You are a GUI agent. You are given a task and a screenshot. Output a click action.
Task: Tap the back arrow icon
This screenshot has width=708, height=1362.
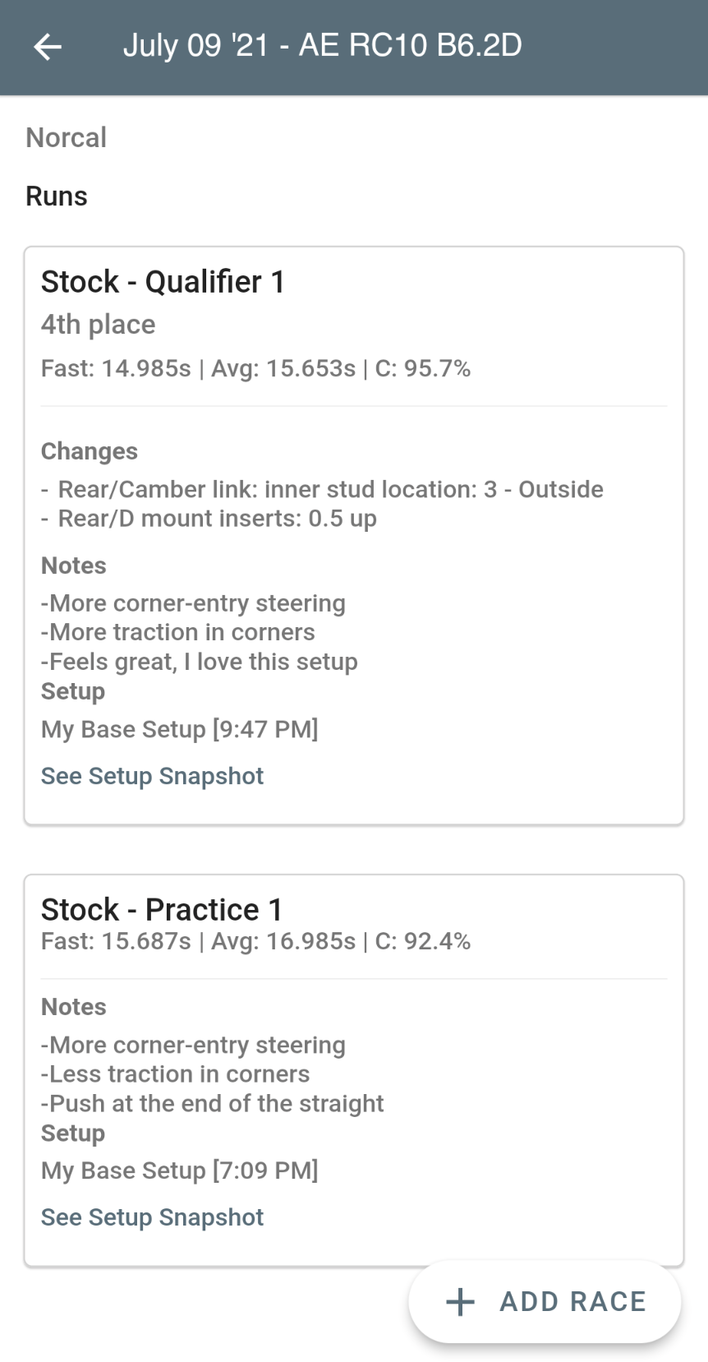48,47
